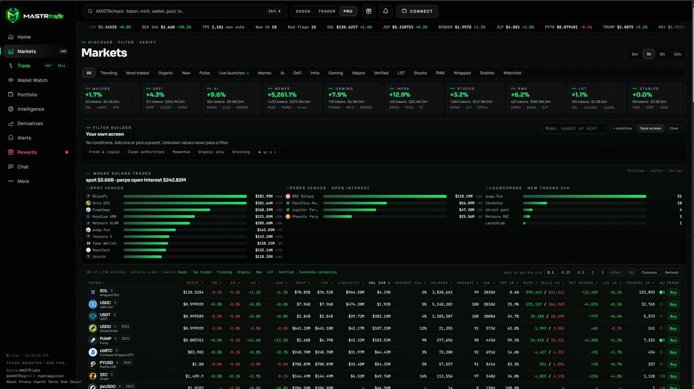The width and height of the screenshot is (694, 389).
Task: Open notifications via the top bar bell icon
Action: 385,11
